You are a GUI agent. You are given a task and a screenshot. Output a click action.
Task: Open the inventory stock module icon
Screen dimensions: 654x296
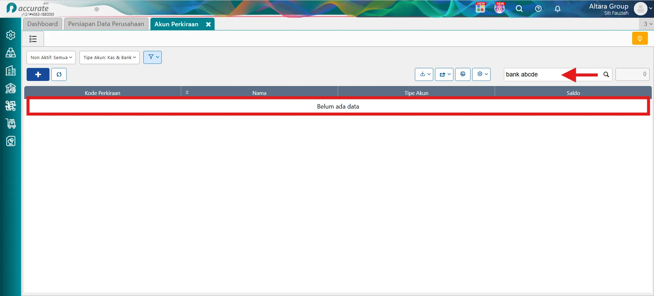point(11,106)
